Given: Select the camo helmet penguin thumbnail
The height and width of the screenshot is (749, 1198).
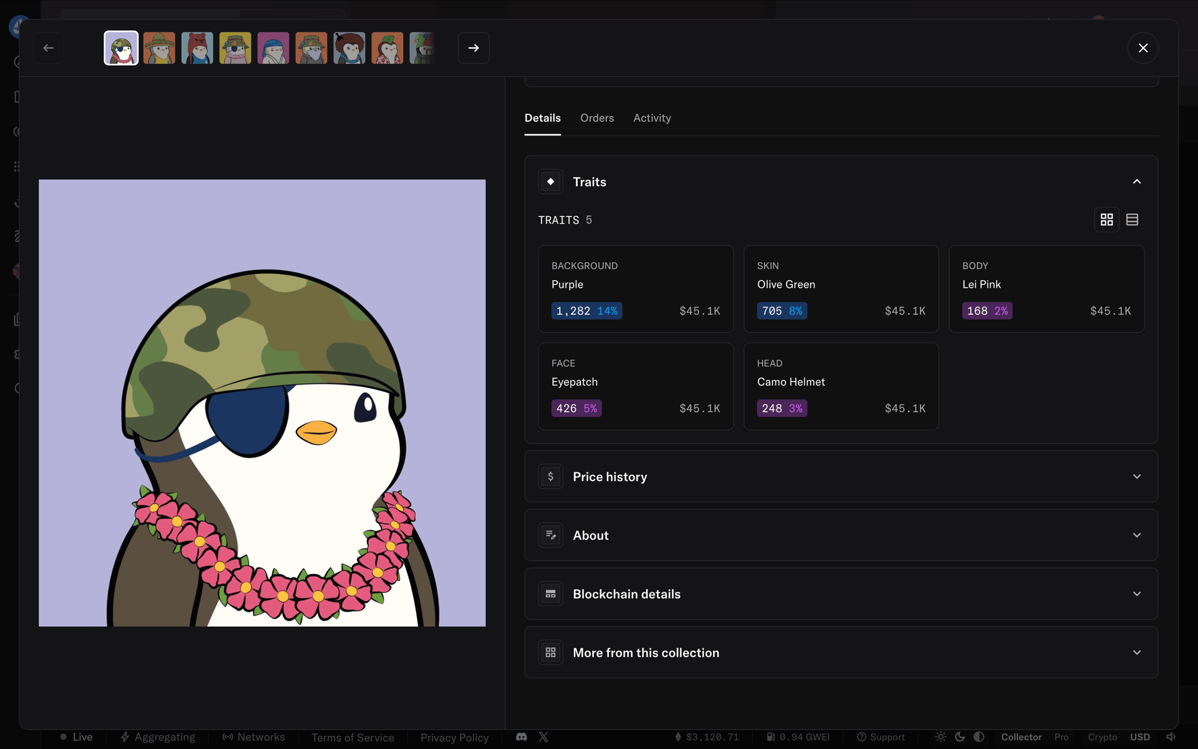Looking at the screenshot, I should [121, 48].
